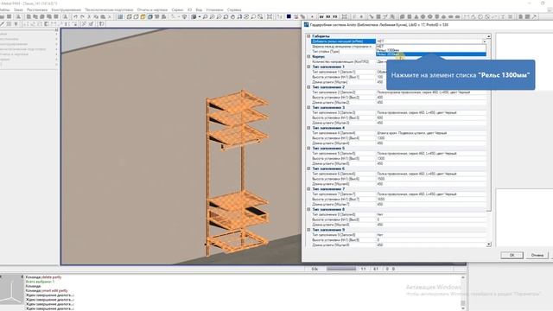
Task: Click the 'Команда: smart add partly' command log line
Action: tap(47, 291)
